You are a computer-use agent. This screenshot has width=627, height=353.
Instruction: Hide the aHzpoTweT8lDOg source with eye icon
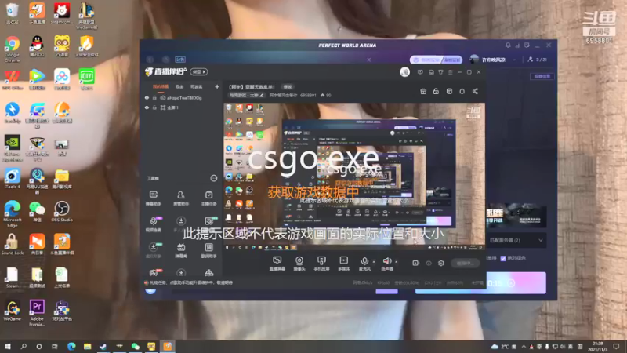(147, 98)
